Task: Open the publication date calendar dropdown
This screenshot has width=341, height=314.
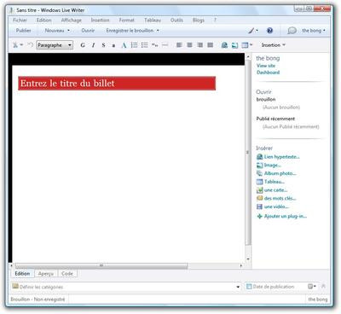Action: 312,287
